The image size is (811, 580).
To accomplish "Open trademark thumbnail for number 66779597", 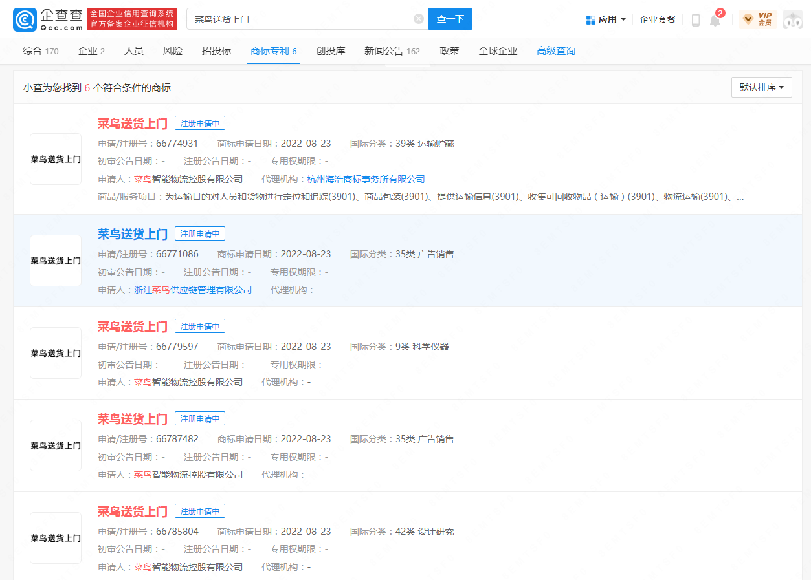I will click(56, 353).
